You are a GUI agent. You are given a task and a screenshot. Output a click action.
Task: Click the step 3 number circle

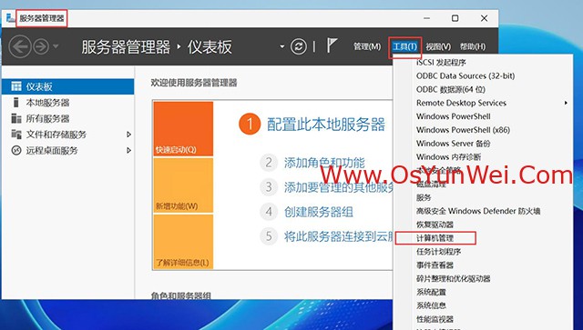coord(269,187)
